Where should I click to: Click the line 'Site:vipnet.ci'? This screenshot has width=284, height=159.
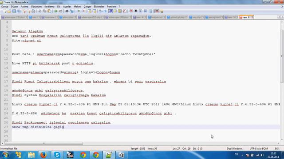pyautogui.click(x=27, y=41)
